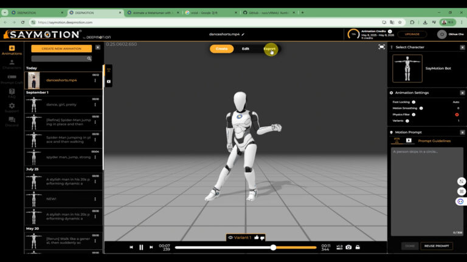This screenshot has width=467, height=262.
Task: Click the snapshot camera icon
Action: tap(348, 247)
